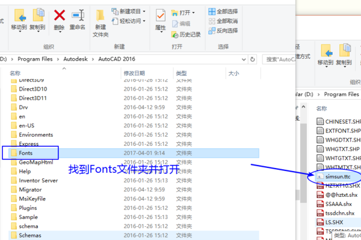Select @@hztxt.shx file in right window
Viewport: 361px width, 240px height.
tap(338, 195)
